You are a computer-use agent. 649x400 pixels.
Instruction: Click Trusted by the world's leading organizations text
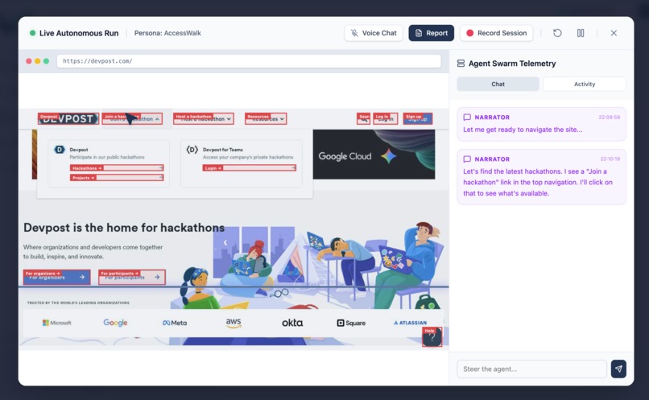(78, 303)
